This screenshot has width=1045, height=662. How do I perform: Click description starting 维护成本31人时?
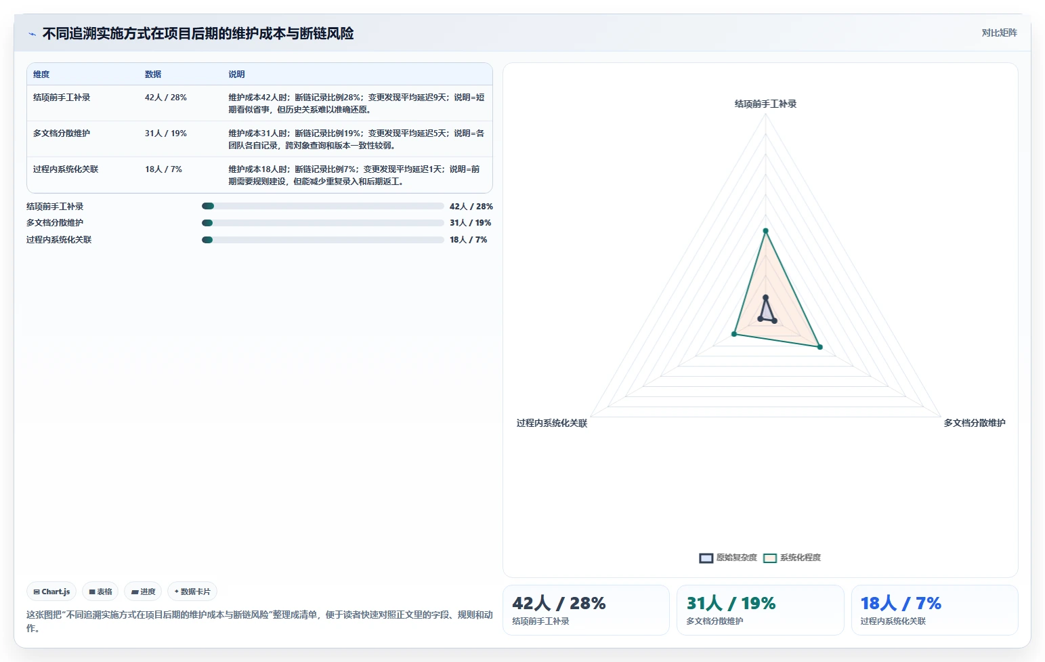tap(356, 140)
